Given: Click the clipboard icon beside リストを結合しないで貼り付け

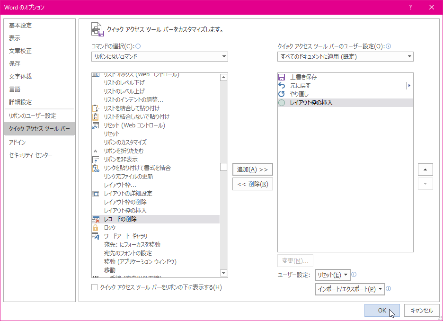Looking at the screenshot, I should [x=96, y=116].
